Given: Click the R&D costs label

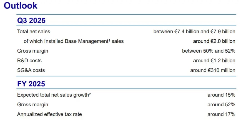Looking at the screenshot, I should [29, 61].
